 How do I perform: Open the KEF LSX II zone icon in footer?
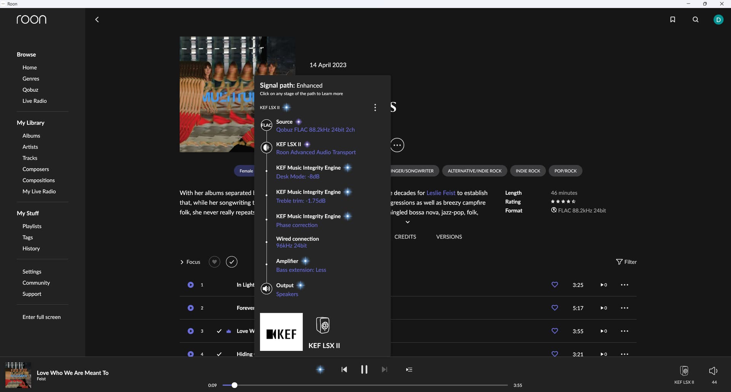point(684,371)
